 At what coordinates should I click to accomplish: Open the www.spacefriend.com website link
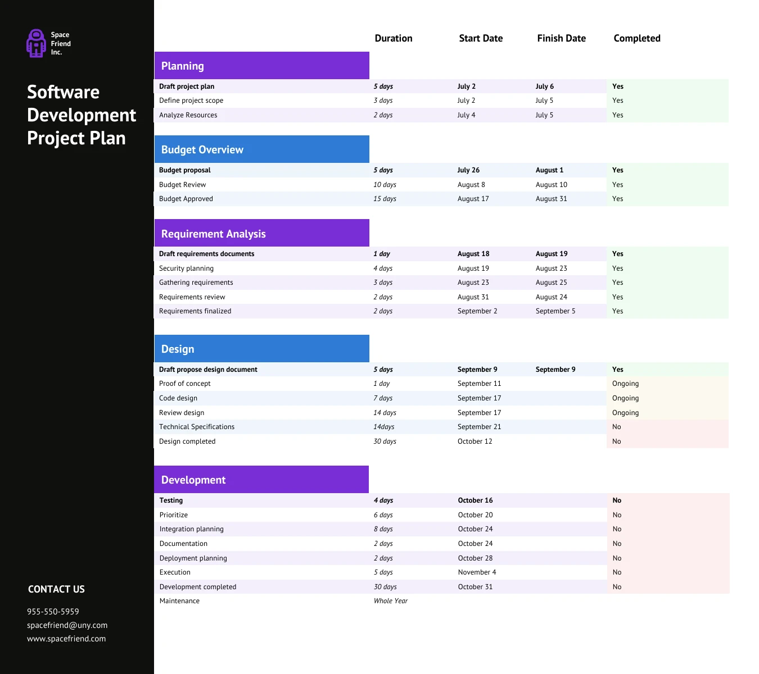click(x=66, y=638)
